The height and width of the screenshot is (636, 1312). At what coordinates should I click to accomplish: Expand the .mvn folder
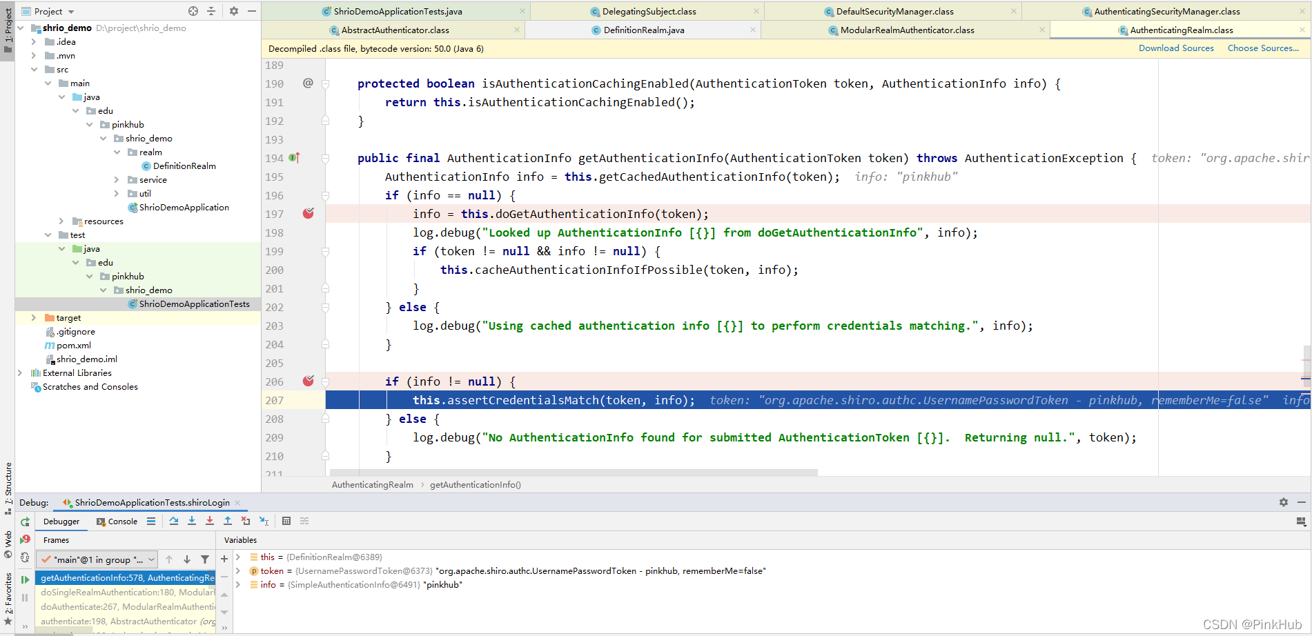34,56
